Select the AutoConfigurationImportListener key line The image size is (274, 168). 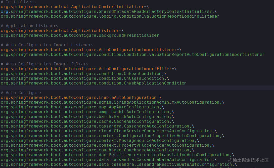coord(91,50)
